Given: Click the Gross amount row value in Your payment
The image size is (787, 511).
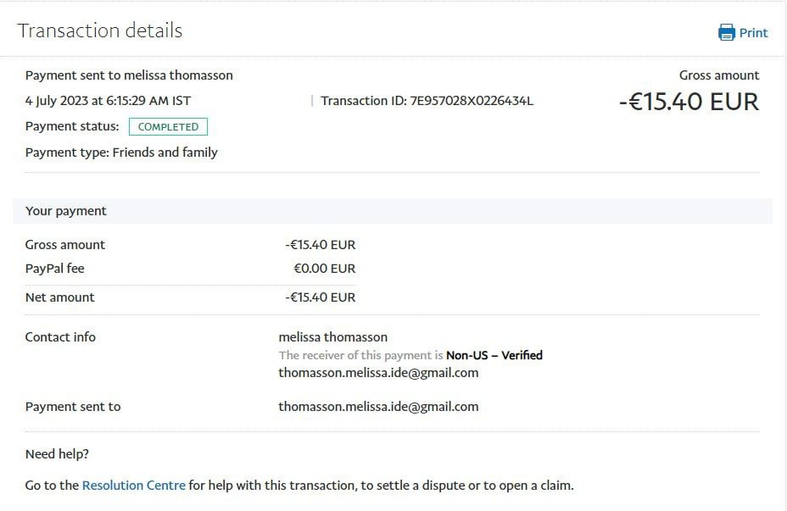Looking at the screenshot, I should (321, 245).
